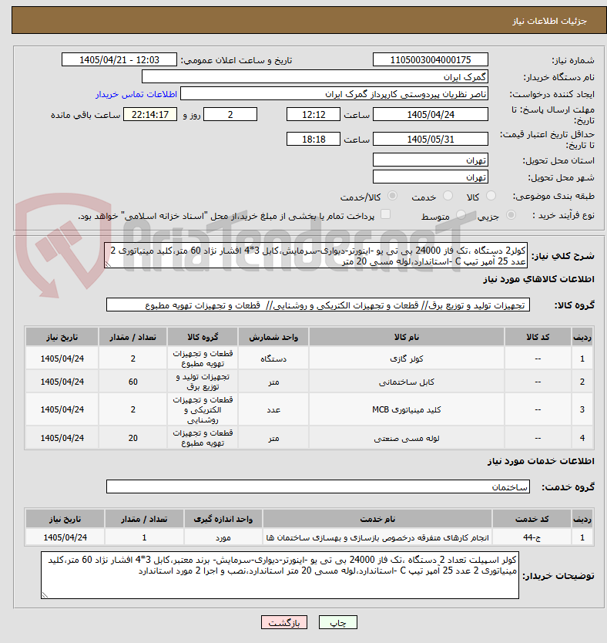Select the کالا/خدمت radio button
607x643 pixels.
392,196
